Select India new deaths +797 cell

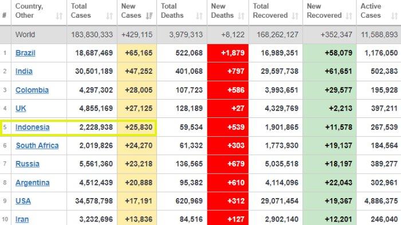click(x=228, y=72)
